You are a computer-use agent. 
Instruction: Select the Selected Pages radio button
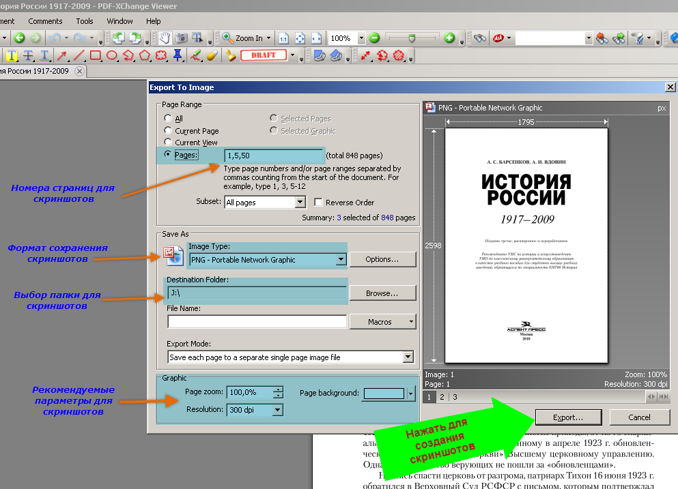coord(273,118)
